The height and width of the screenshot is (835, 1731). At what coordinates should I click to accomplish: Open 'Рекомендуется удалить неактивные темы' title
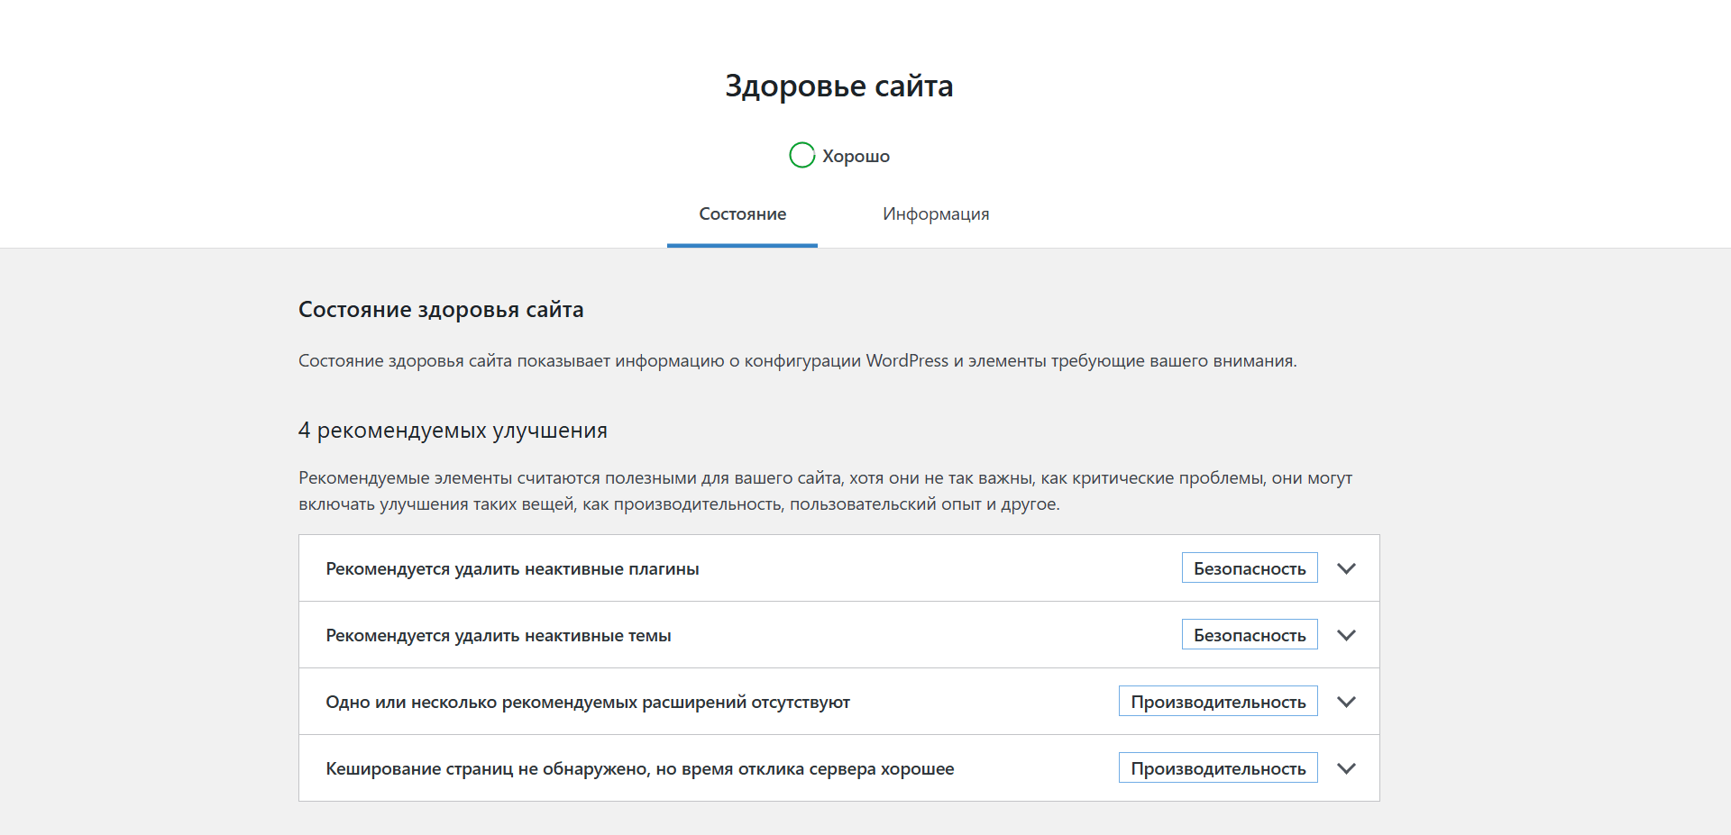[498, 635]
